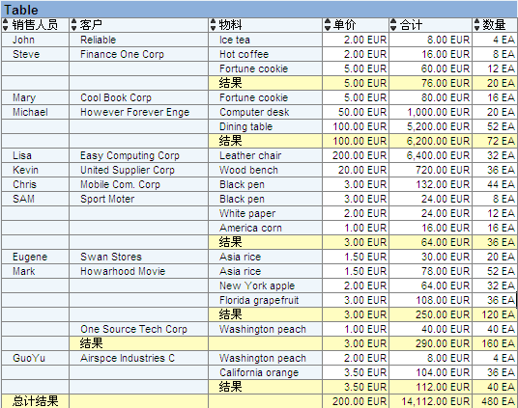This screenshot has width=518, height=408.
Task: Select material California orange cell
Action: 265,372
